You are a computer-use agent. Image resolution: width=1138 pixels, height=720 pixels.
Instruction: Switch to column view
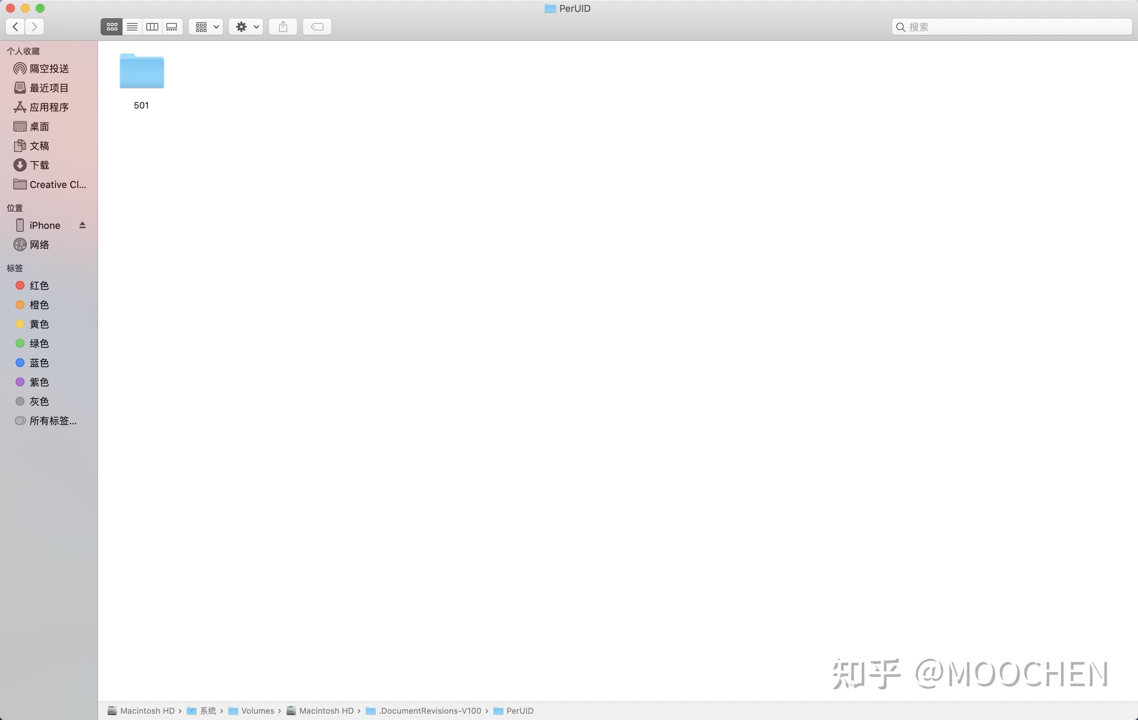coord(152,27)
